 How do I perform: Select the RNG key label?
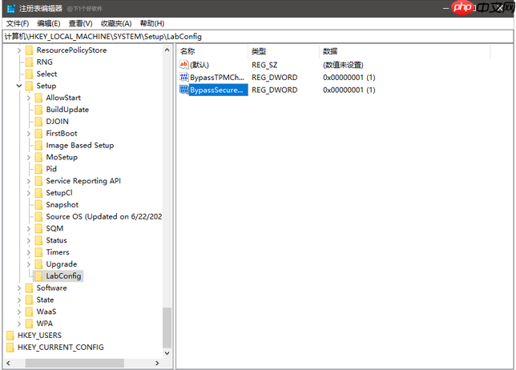pyautogui.click(x=44, y=62)
